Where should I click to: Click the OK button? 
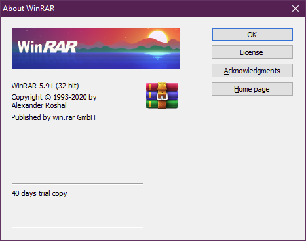(x=252, y=35)
